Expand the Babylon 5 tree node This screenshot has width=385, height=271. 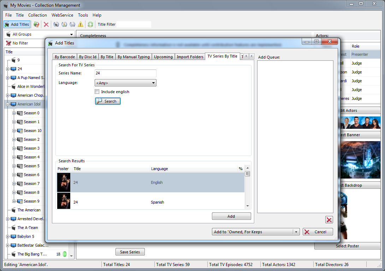[x=8, y=237]
